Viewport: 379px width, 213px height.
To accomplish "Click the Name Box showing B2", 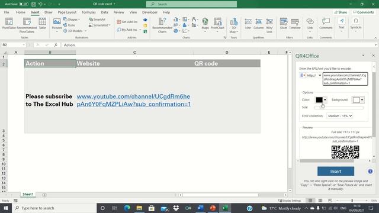I will [13, 45].
